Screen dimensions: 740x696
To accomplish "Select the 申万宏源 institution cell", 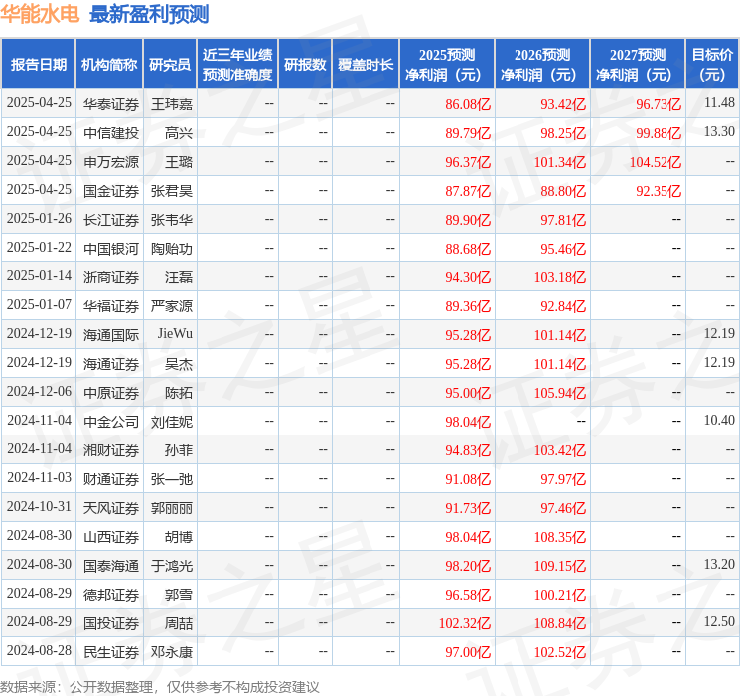I will tap(111, 162).
